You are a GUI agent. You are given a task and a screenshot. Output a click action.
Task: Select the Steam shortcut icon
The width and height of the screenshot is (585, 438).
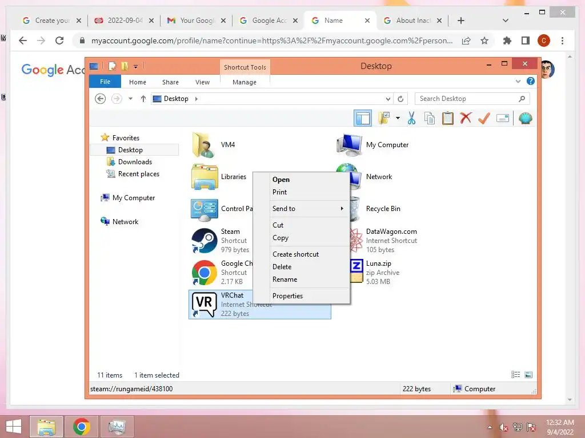click(205, 241)
